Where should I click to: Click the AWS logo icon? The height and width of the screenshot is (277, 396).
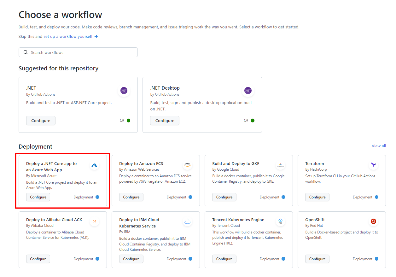coord(188,165)
